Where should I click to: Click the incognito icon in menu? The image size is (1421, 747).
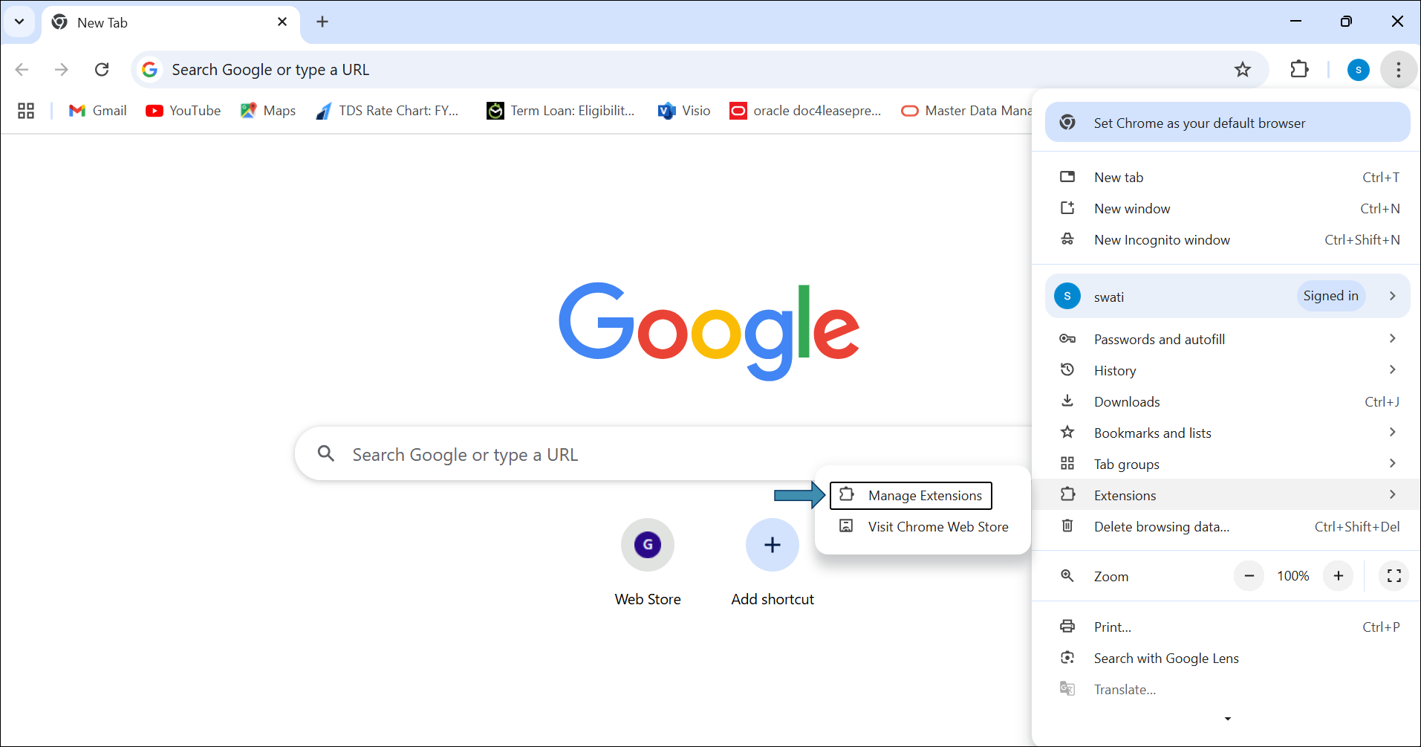(1067, 239)
